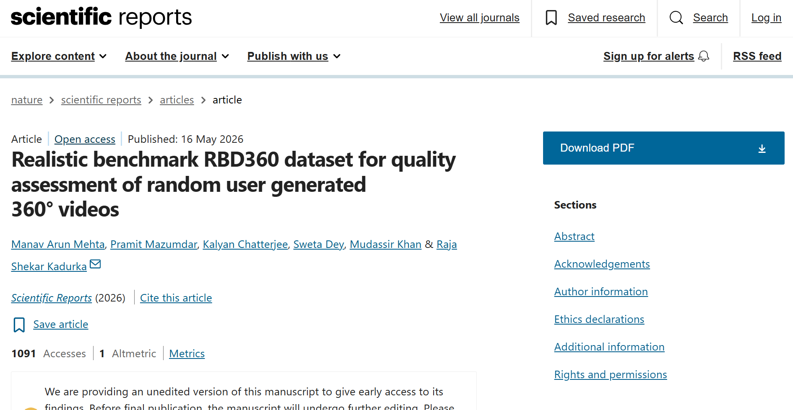Download the article PDF
793x410 pixels.
[x=663, y=148]
